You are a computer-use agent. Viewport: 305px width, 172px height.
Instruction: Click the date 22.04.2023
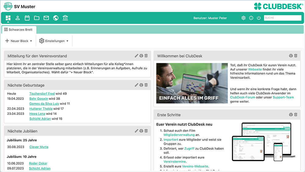tap(16, 109)
